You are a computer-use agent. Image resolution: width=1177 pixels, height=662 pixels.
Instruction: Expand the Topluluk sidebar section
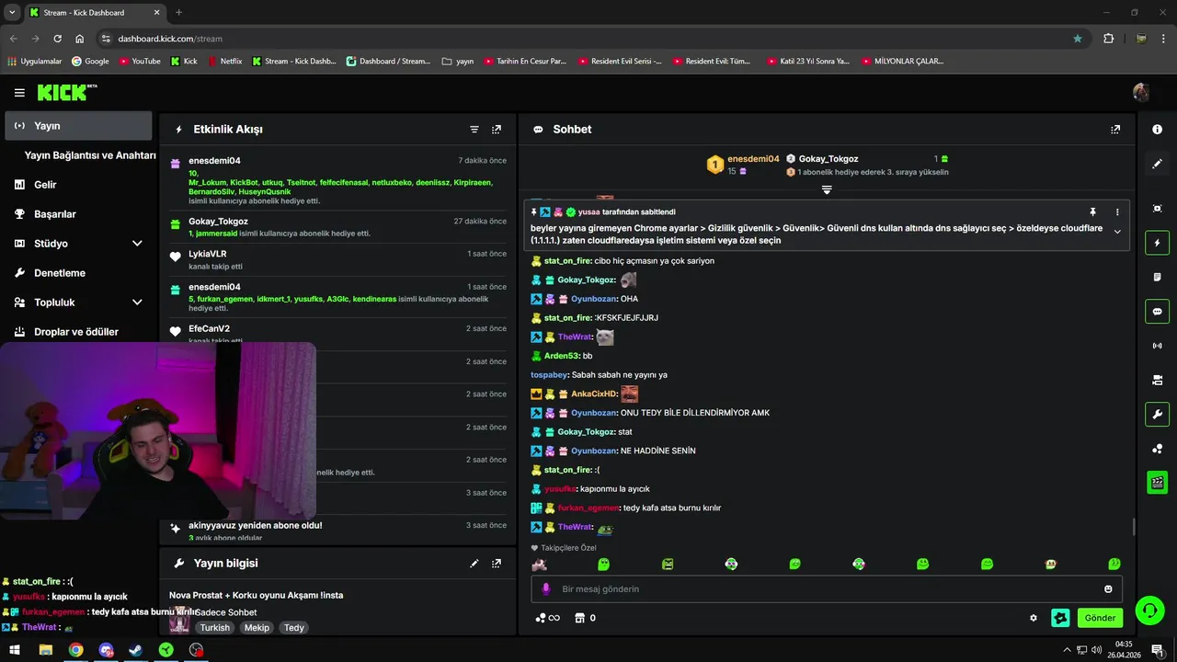coord(78,302)
